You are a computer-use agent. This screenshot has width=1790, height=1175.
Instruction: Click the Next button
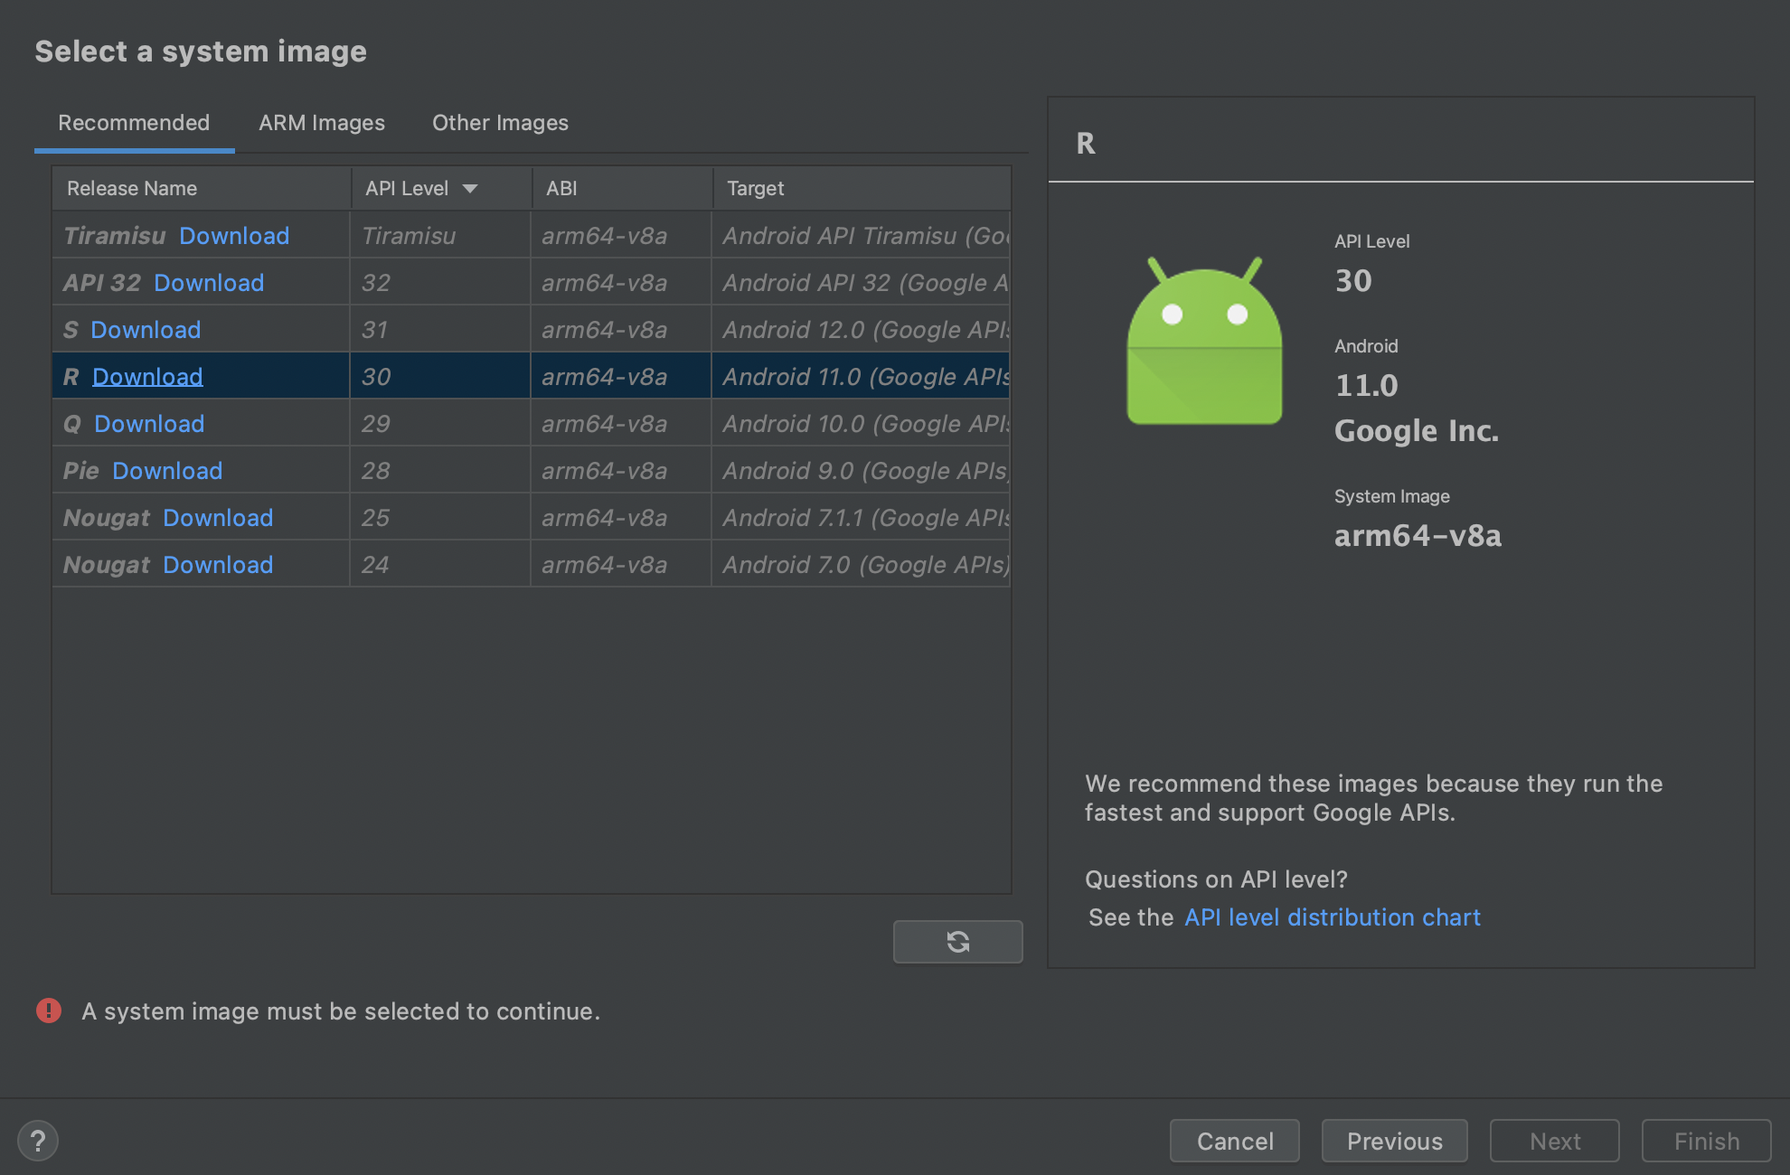(x=1555, y=1141)
